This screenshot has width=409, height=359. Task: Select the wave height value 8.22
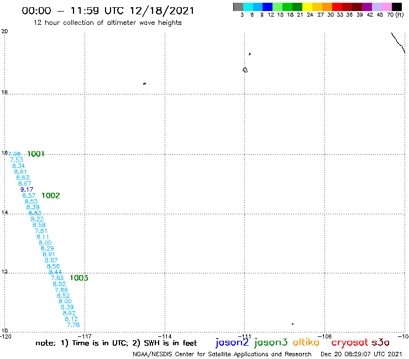(37, 219)
